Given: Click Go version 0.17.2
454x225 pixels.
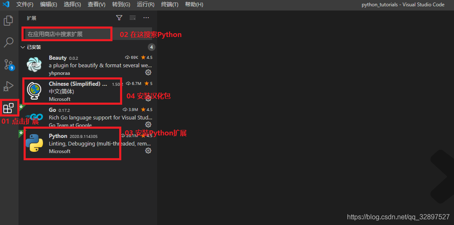Looking at the screenshot, I should point(64,111).
